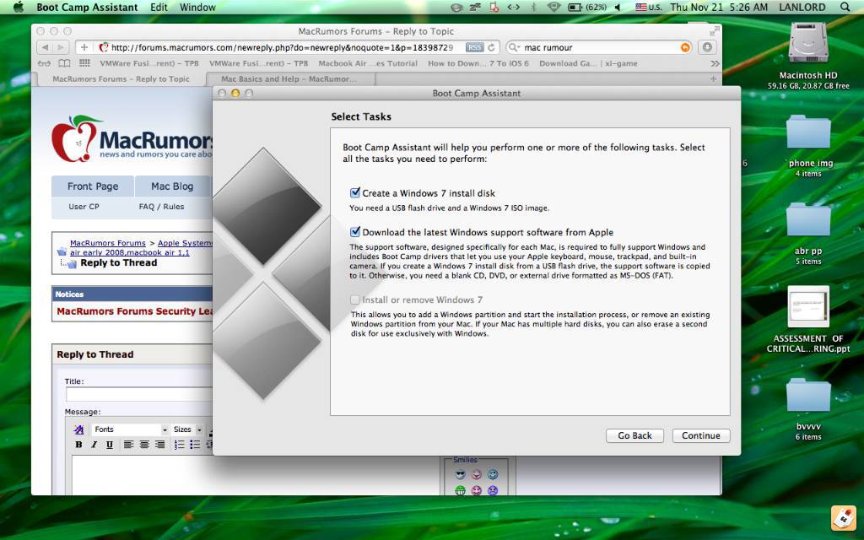This screenshot has width=864, height=540.
Task: Open the Fonts dropdown in editor
Action: pos(131,429)
